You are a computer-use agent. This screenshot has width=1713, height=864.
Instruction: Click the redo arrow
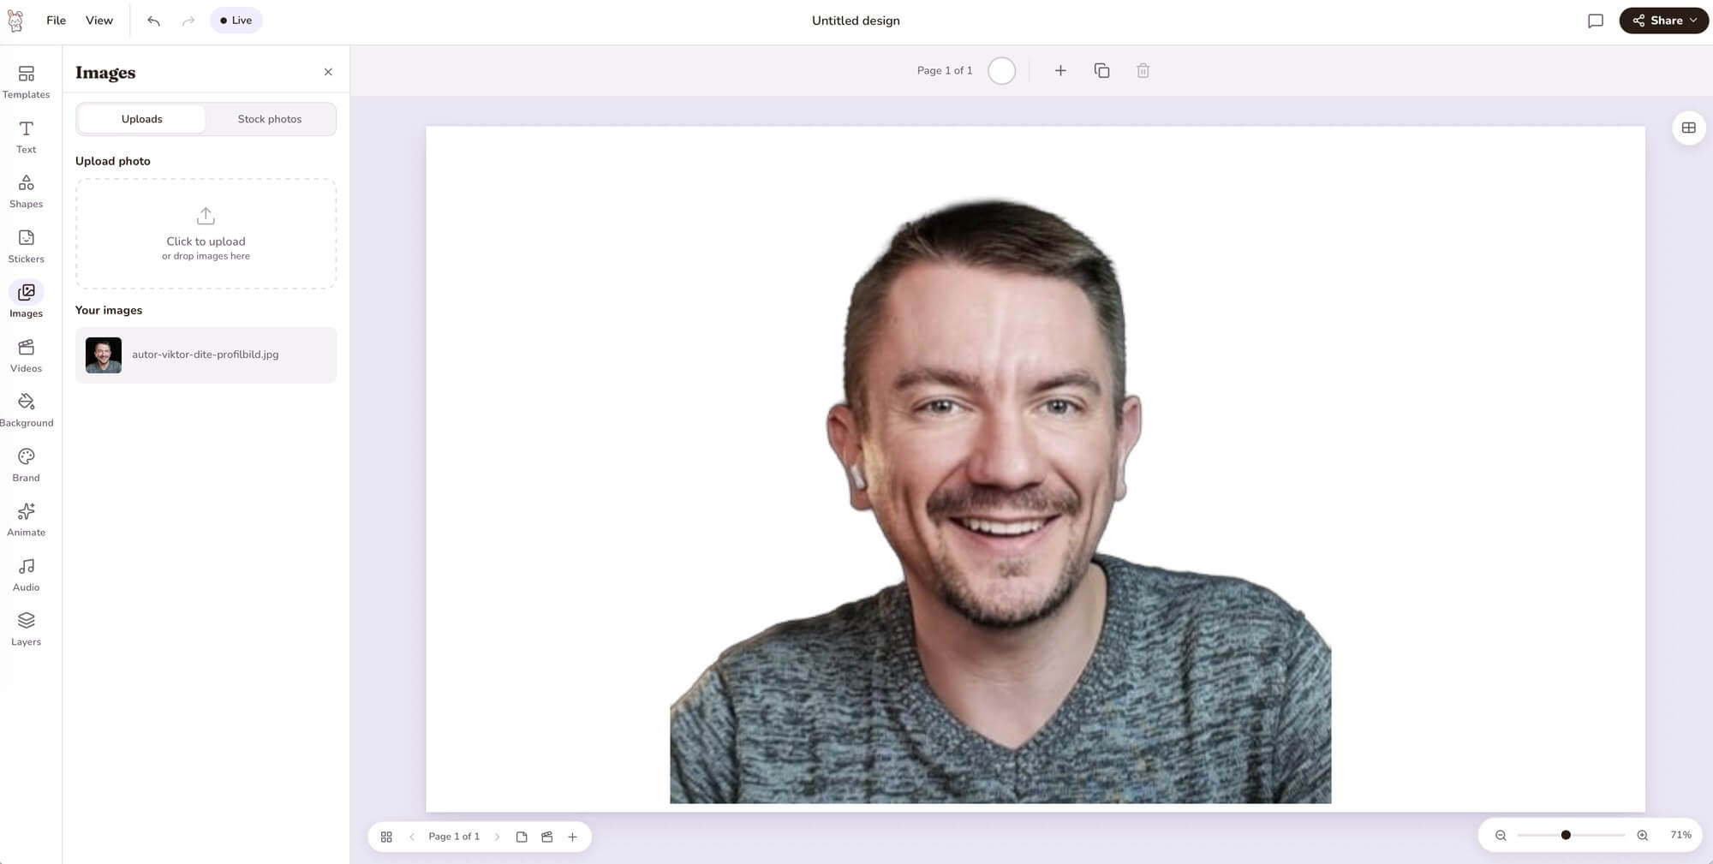188,21
